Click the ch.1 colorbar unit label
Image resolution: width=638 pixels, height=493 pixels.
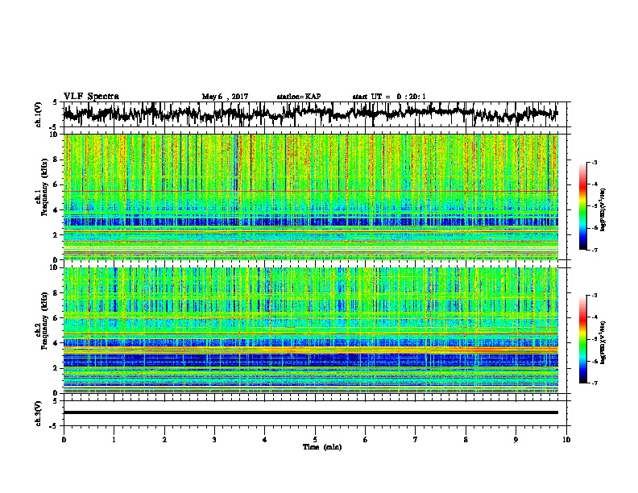[x=603, y=210]
